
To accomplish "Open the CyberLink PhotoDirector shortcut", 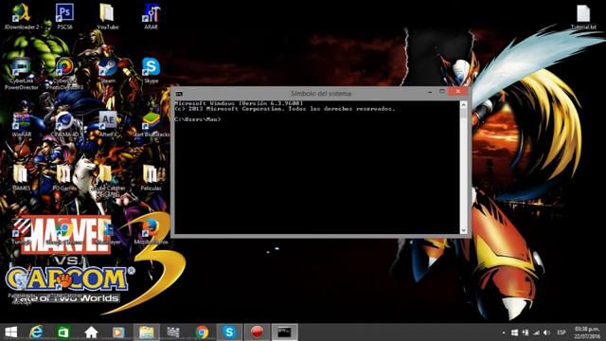I will click(x=64, y=74).
